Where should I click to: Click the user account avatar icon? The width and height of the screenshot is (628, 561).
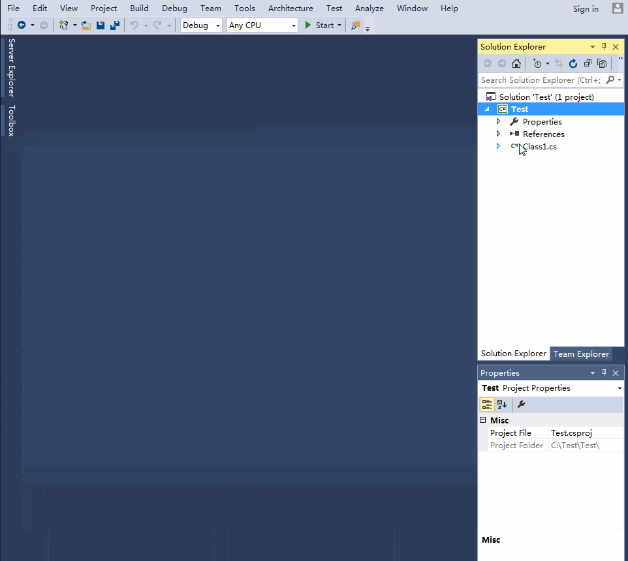point(618,8)
